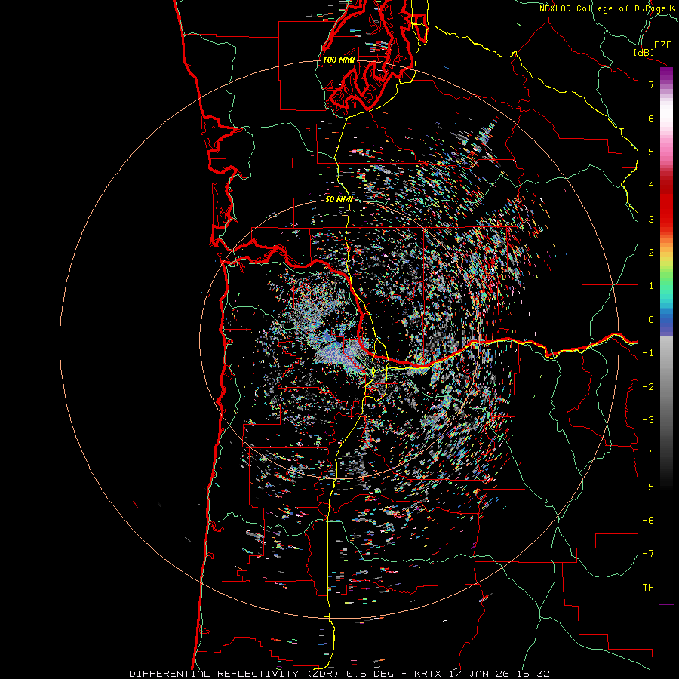Click the 50 NMI range ring label

click(x=339, y=199)
